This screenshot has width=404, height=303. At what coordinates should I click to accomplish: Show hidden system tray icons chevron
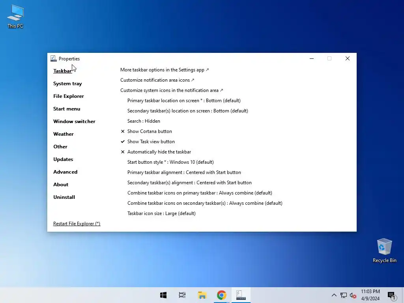coord(334,295)
